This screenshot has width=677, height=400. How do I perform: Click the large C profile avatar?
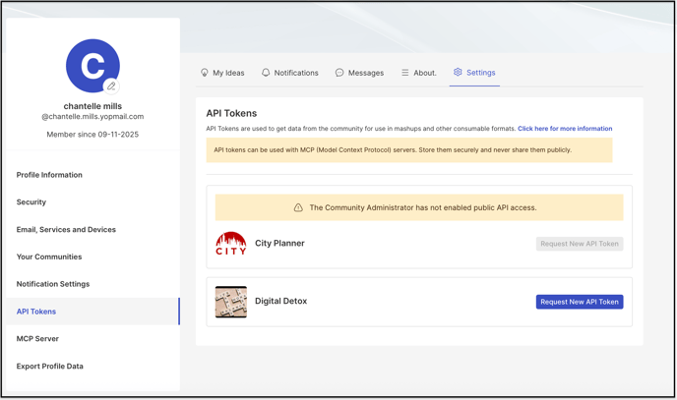(x=92, y=66)
